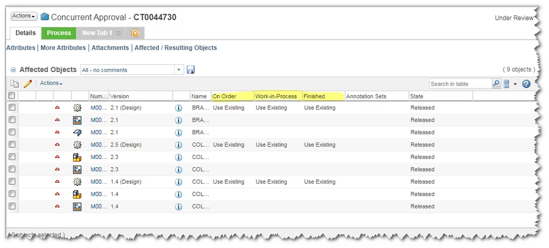The height and width of the screenshot is (248, 549).
Task: Click the magnifier search icon beside Search in table
Action: [497, 84]
